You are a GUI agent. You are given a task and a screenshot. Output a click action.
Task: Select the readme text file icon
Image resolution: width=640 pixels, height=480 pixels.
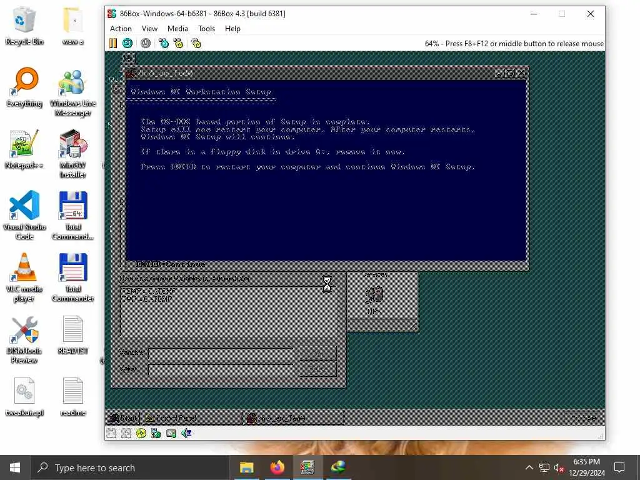click(73, 397)
